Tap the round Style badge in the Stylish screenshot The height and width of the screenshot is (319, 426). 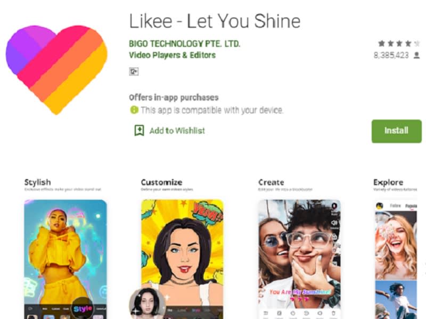[x=83, y=308]
